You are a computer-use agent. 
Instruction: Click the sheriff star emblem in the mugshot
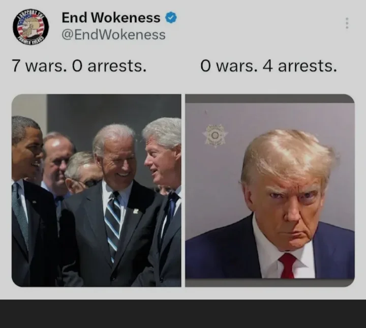(x=215, y=135)
